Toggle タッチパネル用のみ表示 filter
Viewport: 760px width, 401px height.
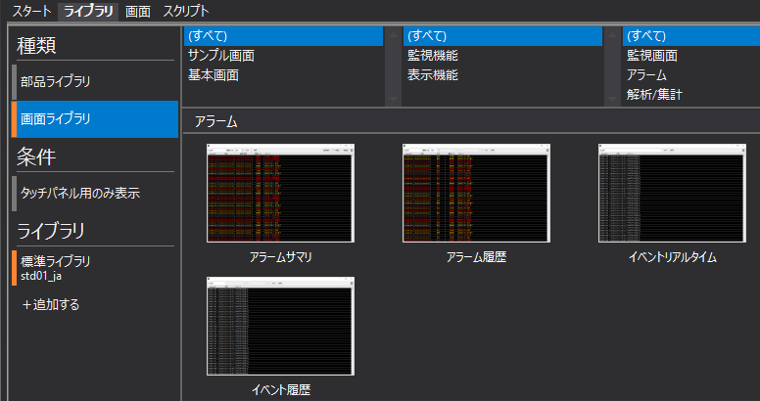tap(79, 193)
